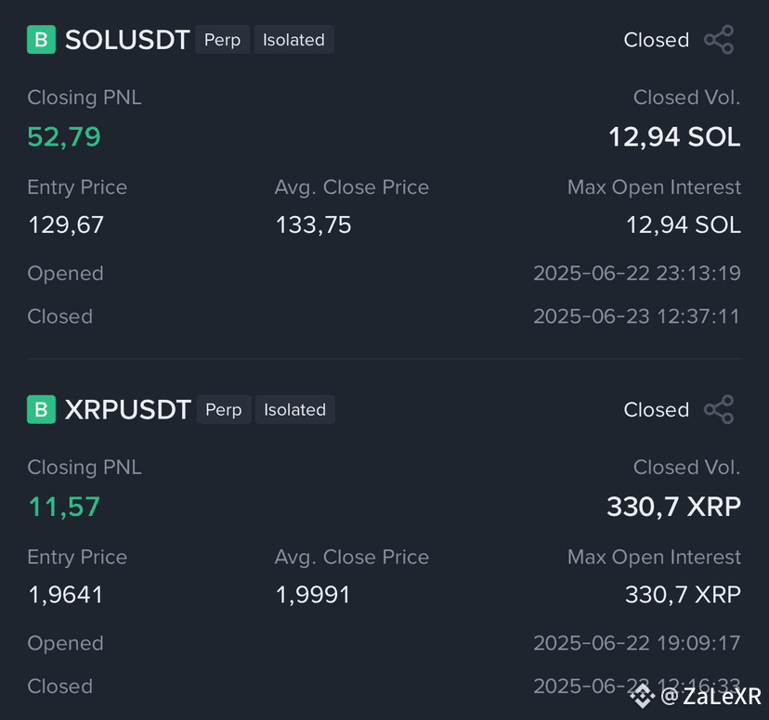
Task: Select the Perp tag on XRPUSDT
Action: [224, 409]
